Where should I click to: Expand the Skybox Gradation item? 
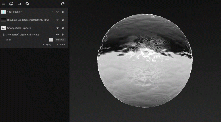point(52,20)
